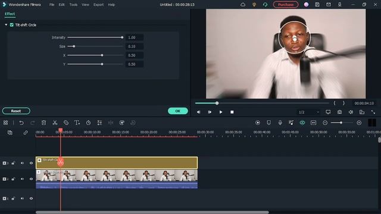
Task: Click the zoom out minus icon
Action: coord(325,123)
